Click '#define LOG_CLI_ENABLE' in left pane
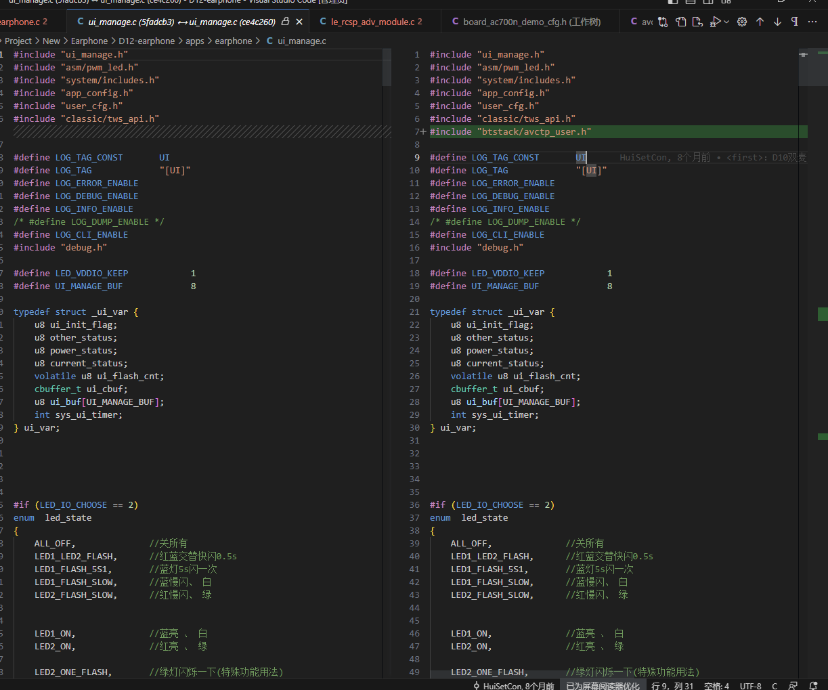This screenshot has width=828, height=690. click(x=70, y=234)
